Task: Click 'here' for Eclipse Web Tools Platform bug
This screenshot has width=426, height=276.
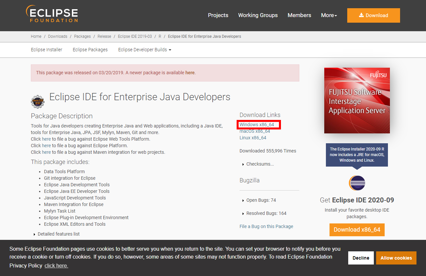Action: click(x=46, y=139)
